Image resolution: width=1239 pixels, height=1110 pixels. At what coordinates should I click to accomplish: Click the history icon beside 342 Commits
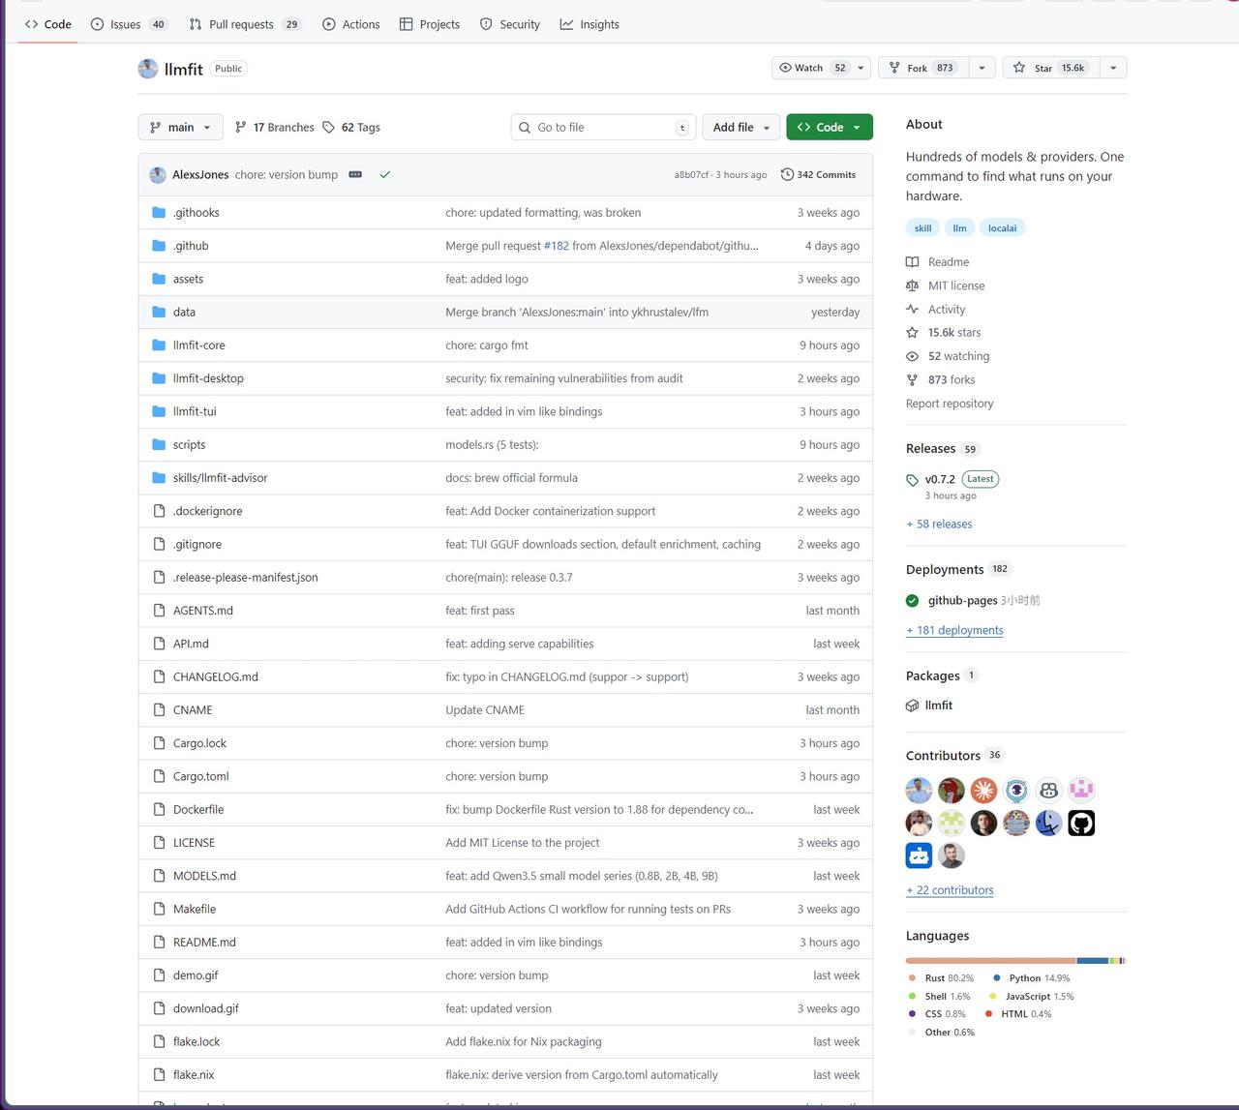click(x=787, y=175)
